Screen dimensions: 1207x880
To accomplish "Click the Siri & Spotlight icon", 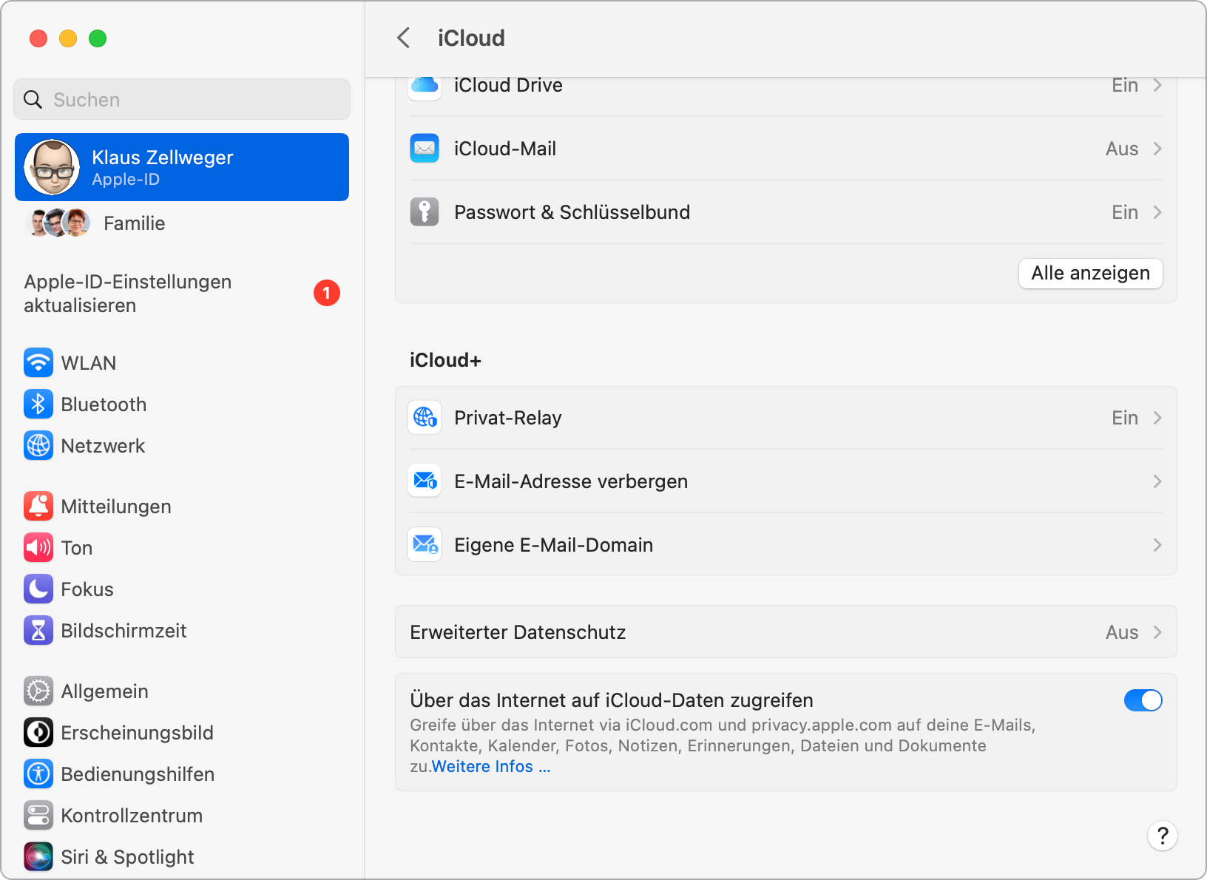I will point(38,857).
